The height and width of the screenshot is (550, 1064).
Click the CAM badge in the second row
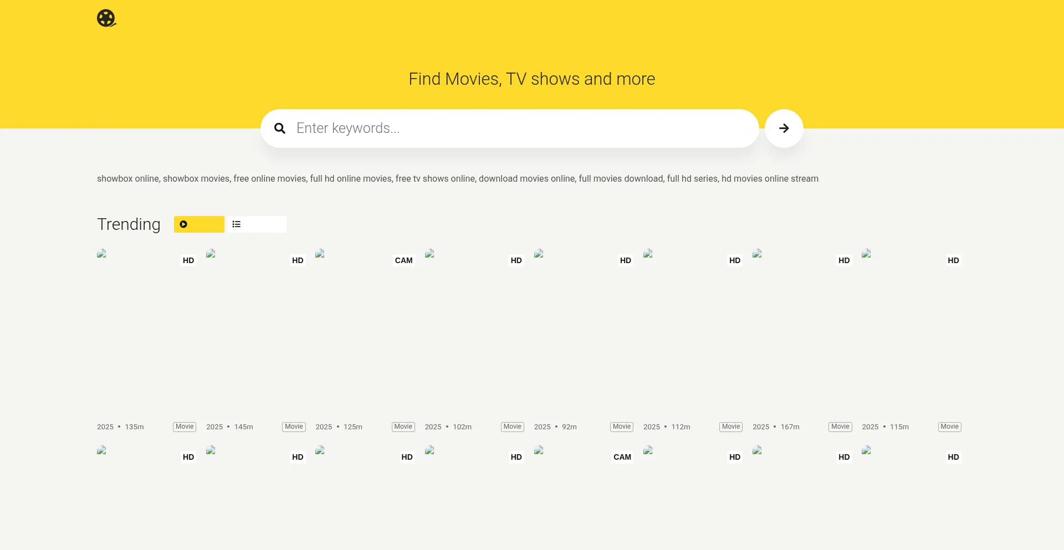(x=622, y=457)
